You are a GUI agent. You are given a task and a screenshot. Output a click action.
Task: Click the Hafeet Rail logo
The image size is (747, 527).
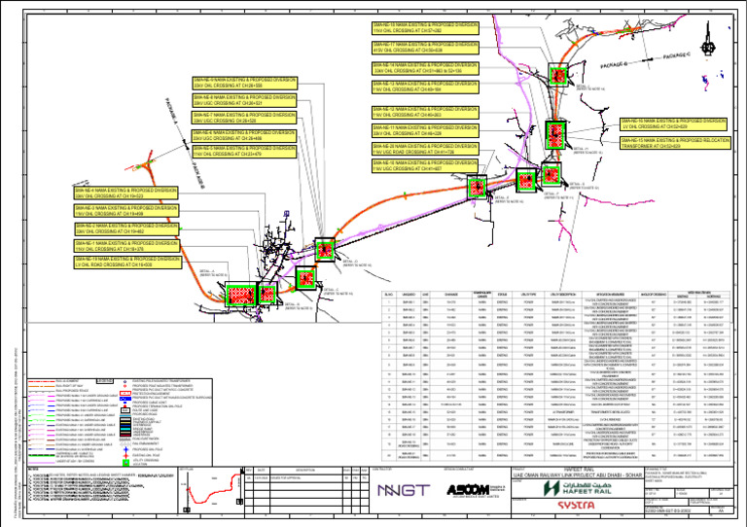click(x=578, y=488)
